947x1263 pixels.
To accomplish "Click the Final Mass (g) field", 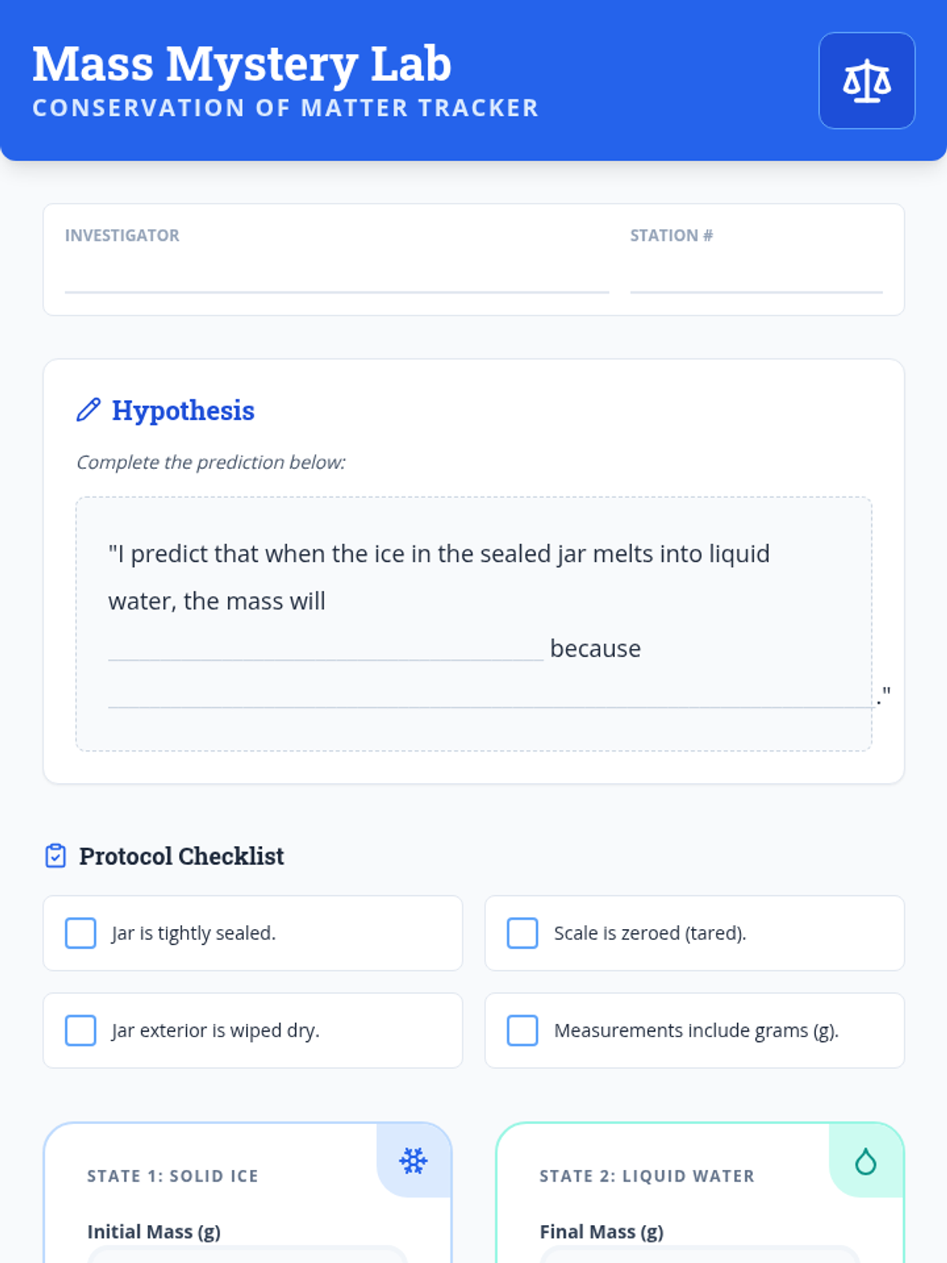I will tap(699, 1255).
